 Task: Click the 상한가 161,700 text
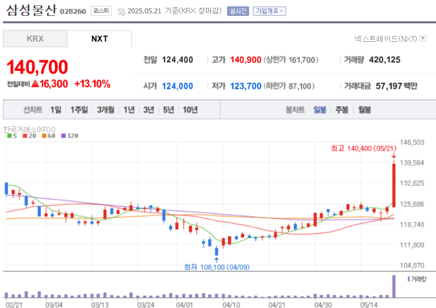291,60
